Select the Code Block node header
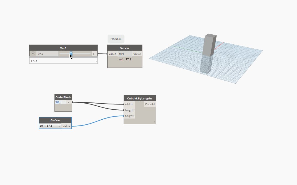Viewport: 297px width, 185px height. 63,97
